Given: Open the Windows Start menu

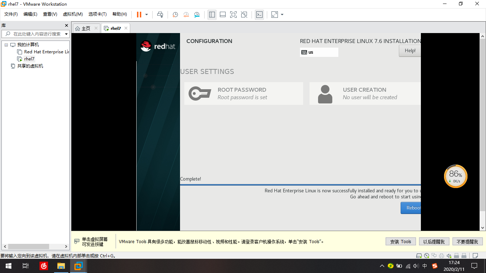Looking at the screenshot, I should [9, 266].
